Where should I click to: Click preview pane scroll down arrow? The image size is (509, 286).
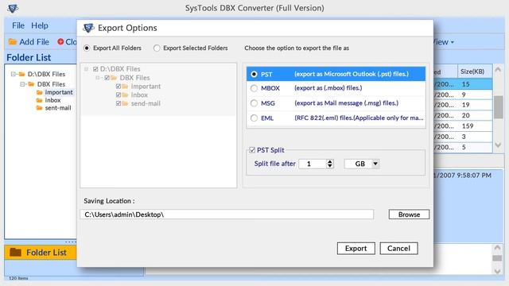pos(497,271)
